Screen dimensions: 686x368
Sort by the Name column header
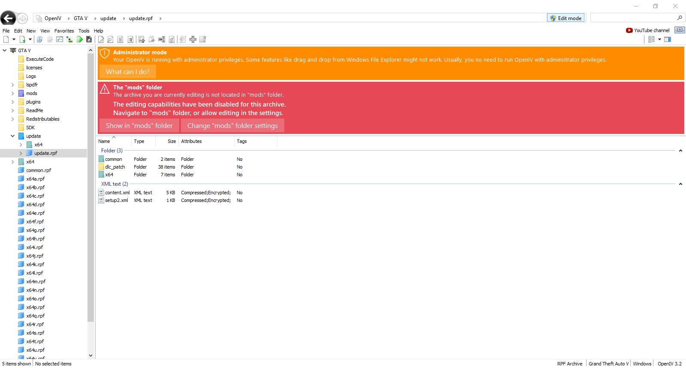tap(114, 141)
